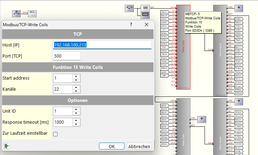Select the jakhei input connector tag
This screenshot has width=258, height=155.
(165, 105)
